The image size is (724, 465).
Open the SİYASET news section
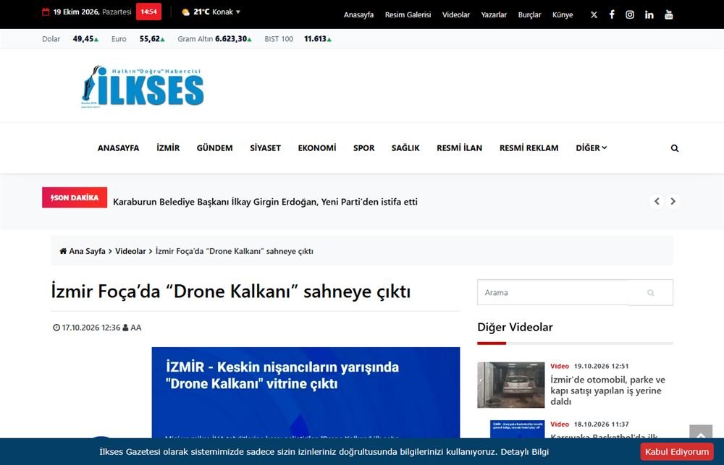click(266, 148)
